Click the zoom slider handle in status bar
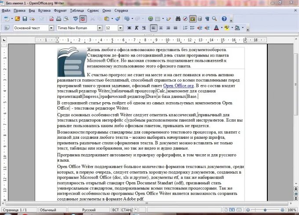The image size is (299, 215). (x=265, y=210)
